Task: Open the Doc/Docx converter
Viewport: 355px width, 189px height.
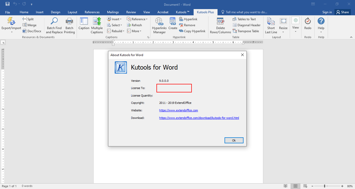Action: click(32, 31)
